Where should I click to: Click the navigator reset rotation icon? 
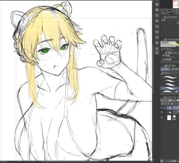tap(177, 13)
